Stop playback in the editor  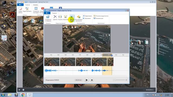click(92, 80)
